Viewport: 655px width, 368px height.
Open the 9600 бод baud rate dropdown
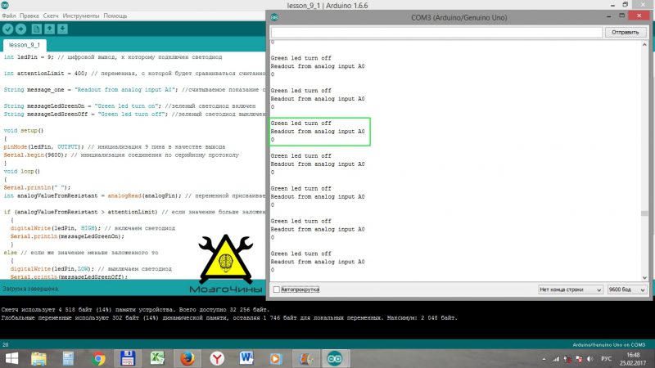(x=627, y=289)
